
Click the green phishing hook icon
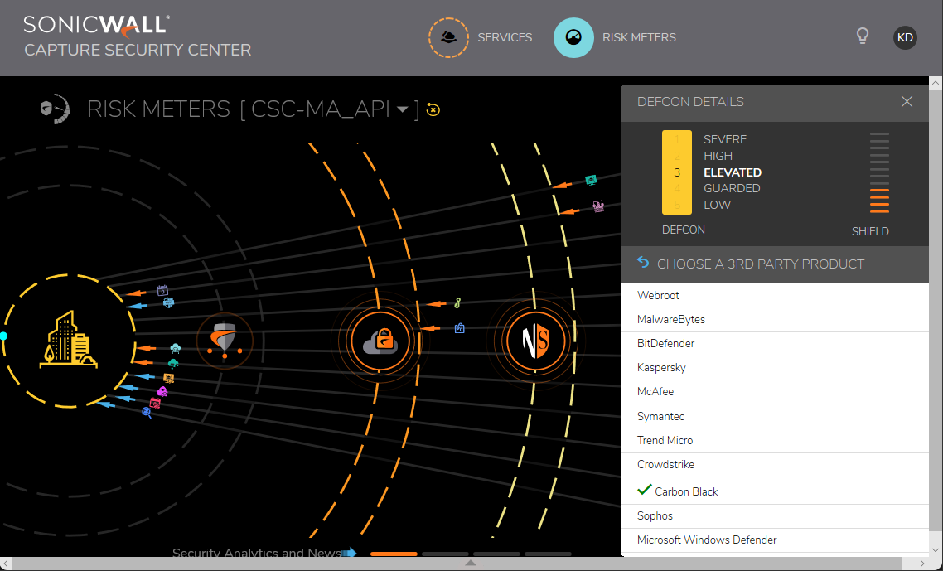click(x=457, y=302)
